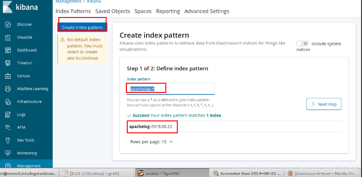Switch to the Index Patterns tab
The width and height of the screenshot is (362, 177).
tap(73, 11)
